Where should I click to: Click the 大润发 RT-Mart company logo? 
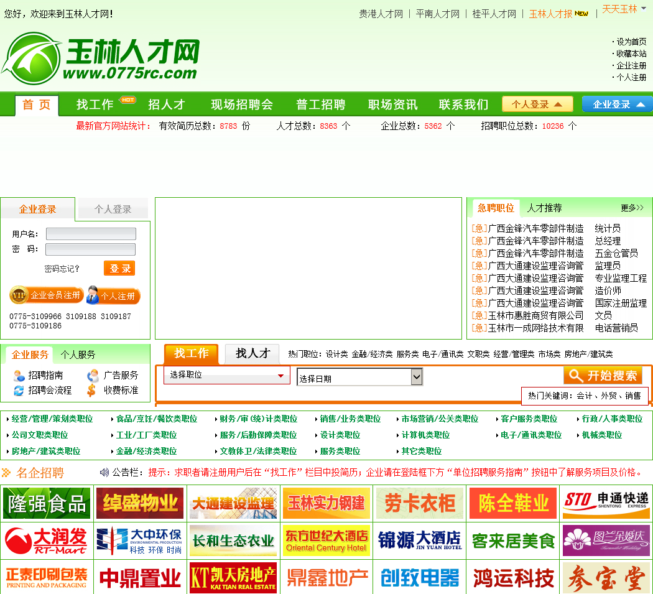pyautogui.click(x=47, y=541)
